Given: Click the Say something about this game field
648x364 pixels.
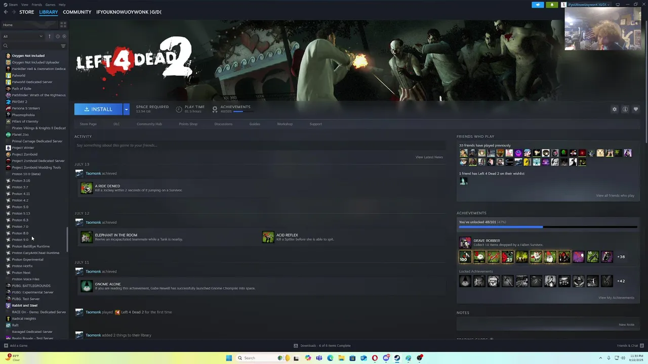Looking at the screenshot, I should [260, 146].
